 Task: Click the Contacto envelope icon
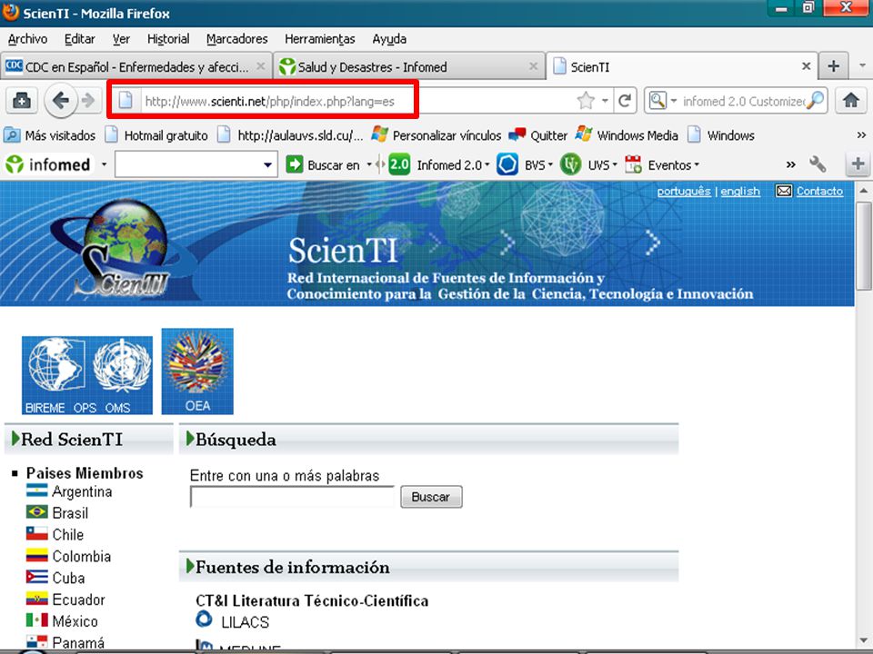pos(783,192)
